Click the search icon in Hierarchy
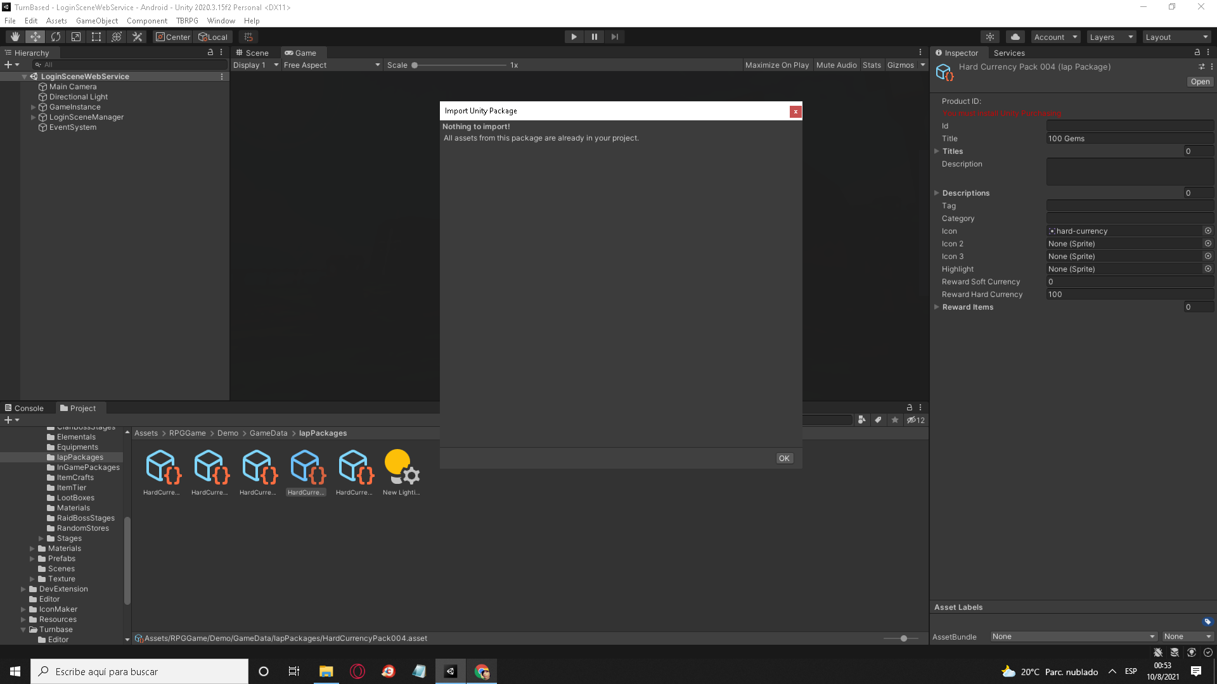Screen dimensions: 1217x684 point(38,64)
